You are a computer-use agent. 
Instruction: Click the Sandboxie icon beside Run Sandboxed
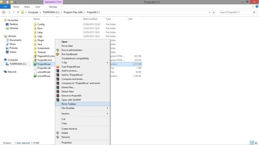click(x=58, y=54)
